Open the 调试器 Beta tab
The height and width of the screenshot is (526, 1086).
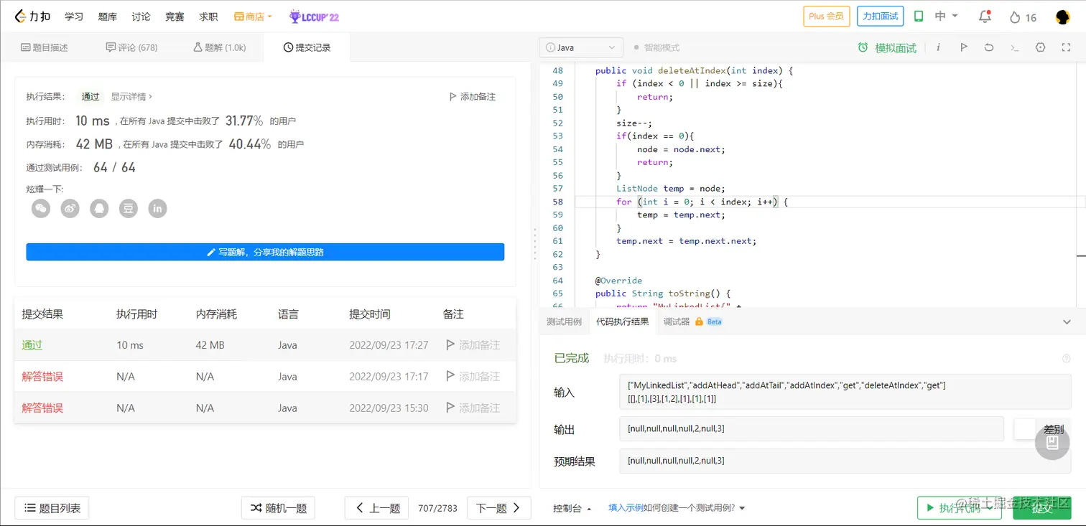pyautogui.click(x=692, y=321)
